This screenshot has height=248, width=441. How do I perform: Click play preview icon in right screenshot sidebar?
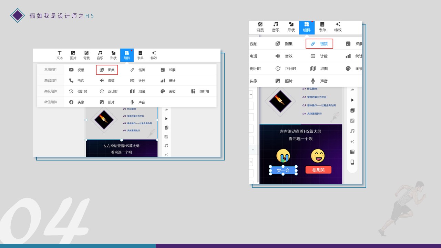[352, 100]
